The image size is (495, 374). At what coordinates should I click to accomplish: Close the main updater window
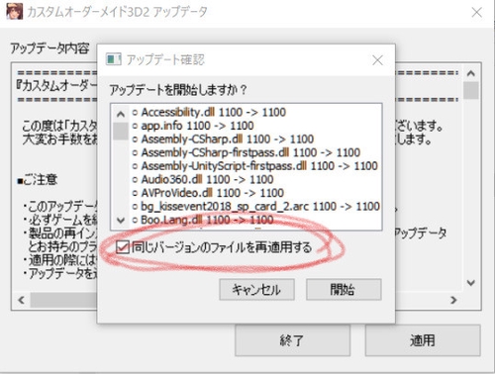click(477, 13)
